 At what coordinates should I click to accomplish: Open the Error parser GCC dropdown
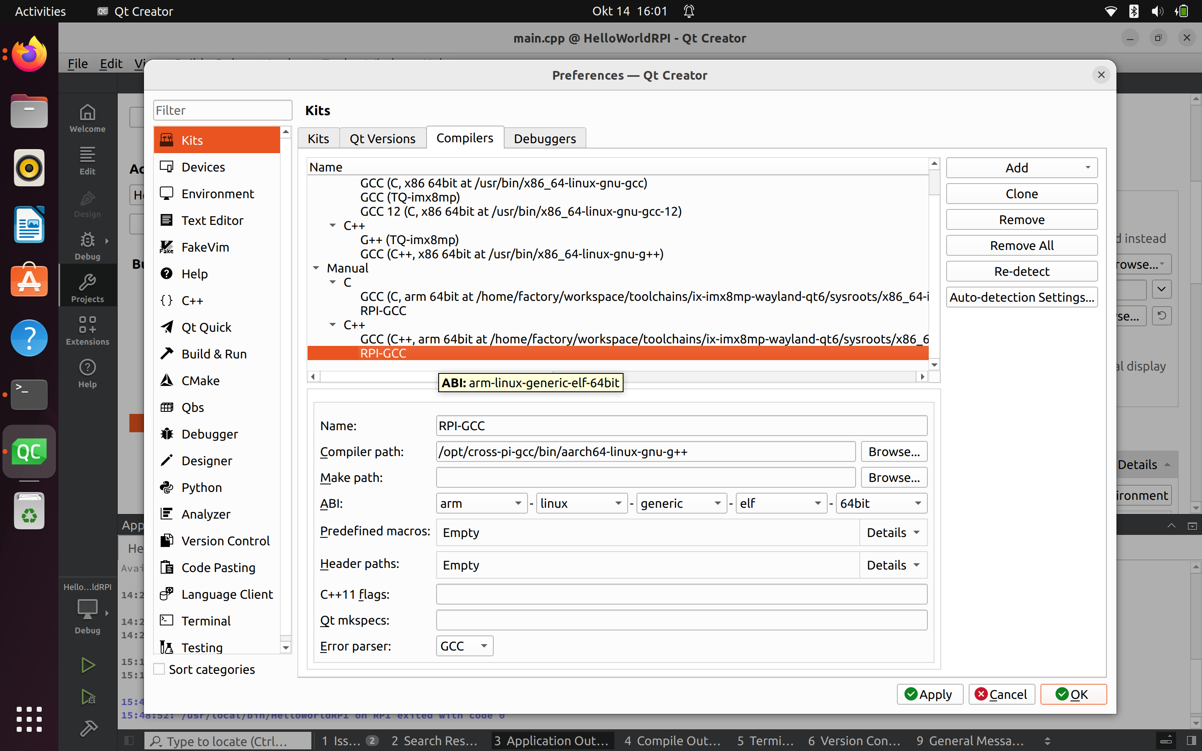coord(465,646)
